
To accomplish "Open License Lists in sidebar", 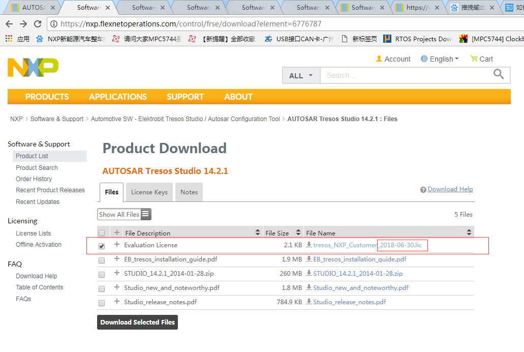I will [34, 233].
